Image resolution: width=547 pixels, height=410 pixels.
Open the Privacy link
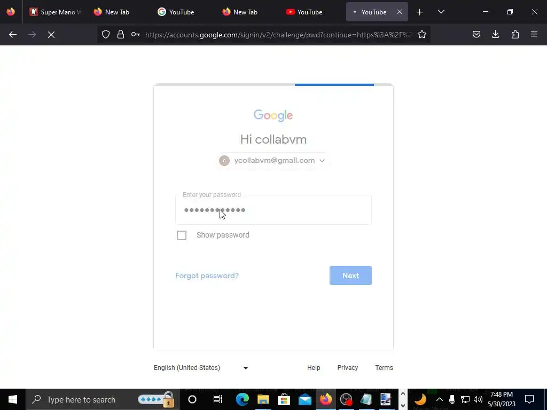(347, 368)
